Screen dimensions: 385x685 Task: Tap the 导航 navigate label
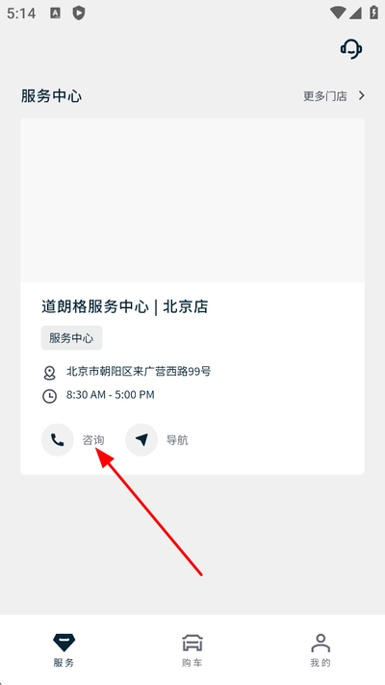(177, 440)
